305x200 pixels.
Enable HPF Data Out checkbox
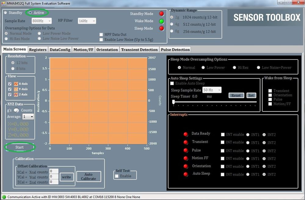(x=101, y=34)
